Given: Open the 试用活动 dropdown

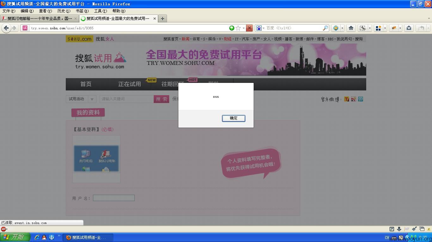Looking at the screenshot, I should (x=81, y=99).
